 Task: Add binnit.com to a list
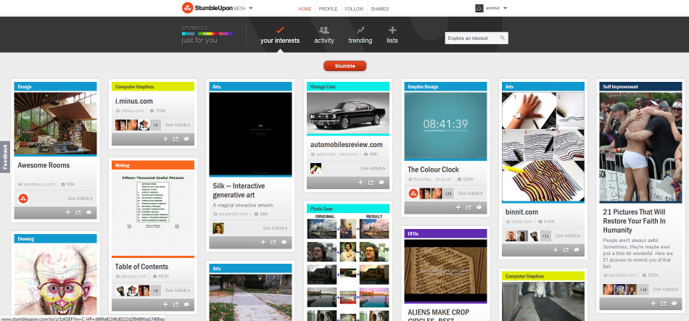[x=556, y=250]
